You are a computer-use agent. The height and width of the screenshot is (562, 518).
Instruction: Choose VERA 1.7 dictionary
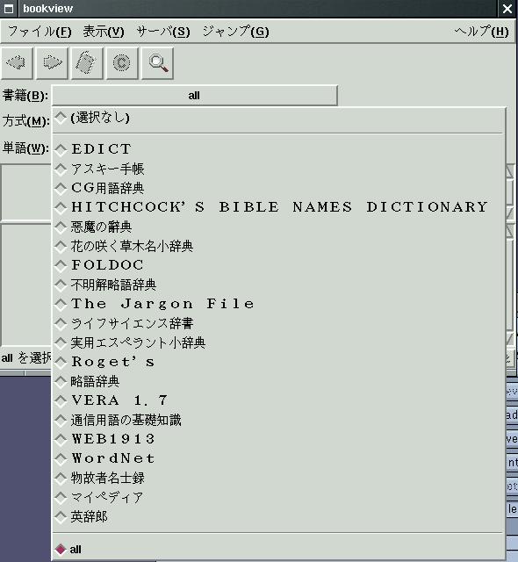277,400
